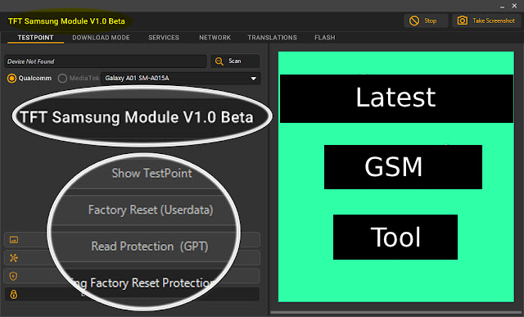Screen dimensions: 524x317
Task: Switch to the TESTPOINT tab
Action: tap(35, 38)
